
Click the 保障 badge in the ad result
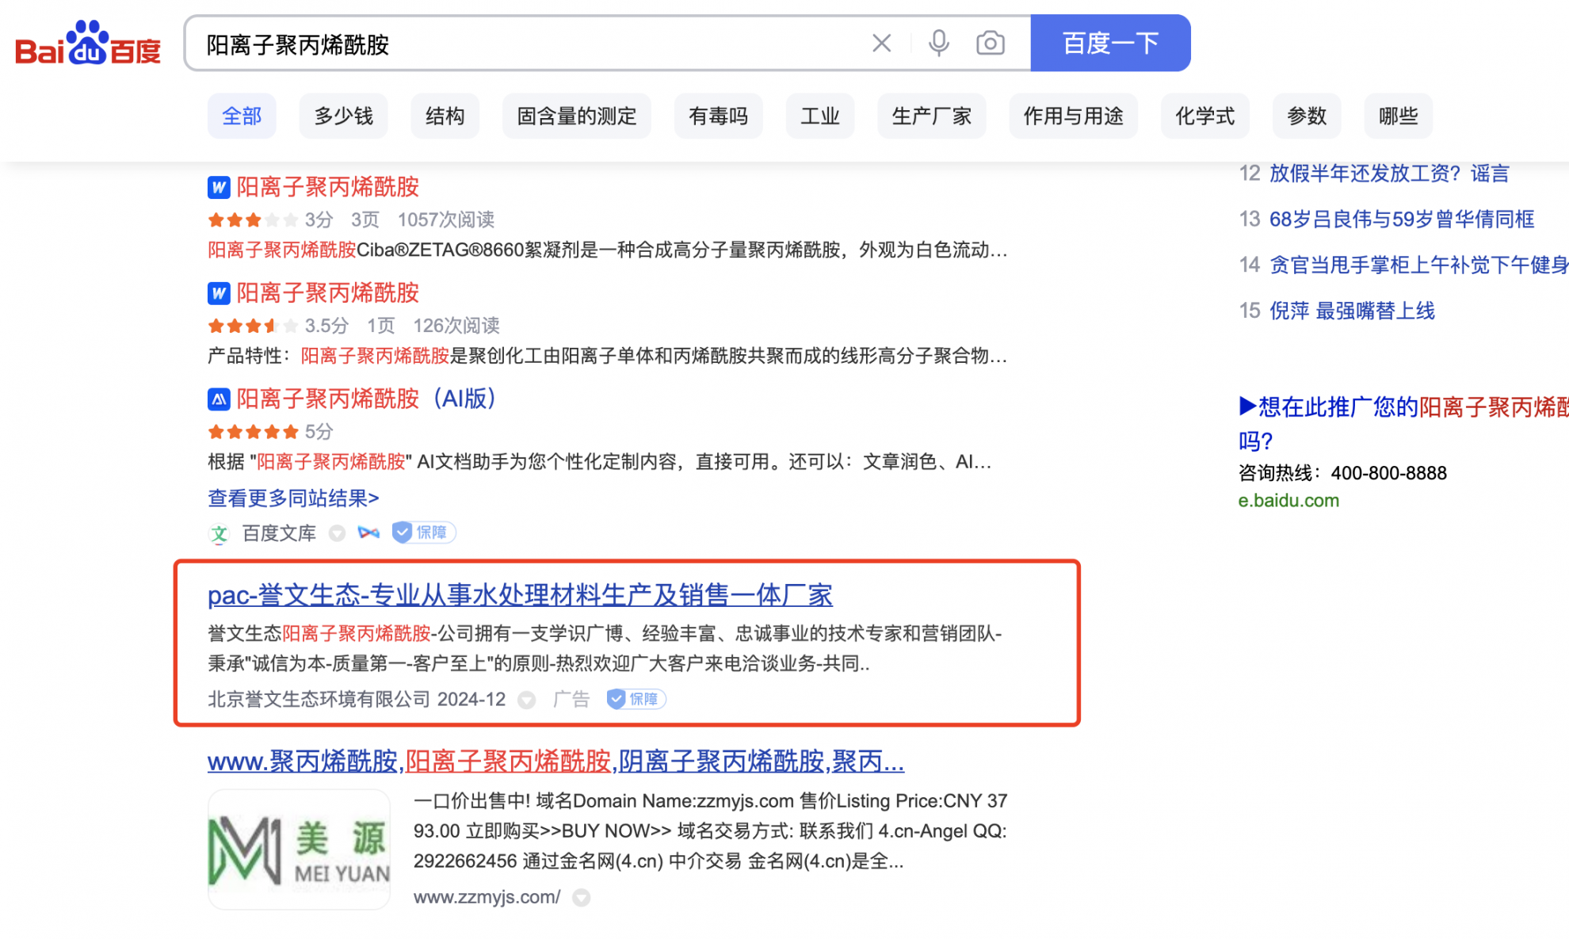point(636,699)
